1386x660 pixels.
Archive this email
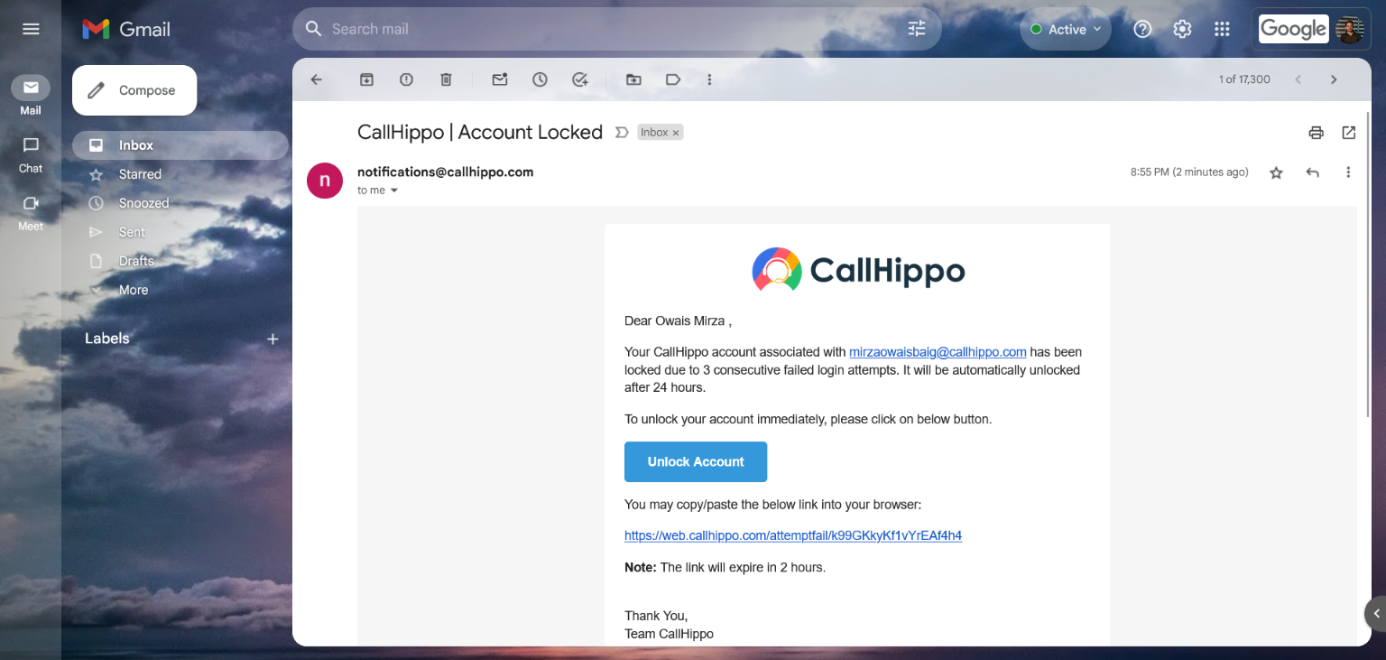[366, 79]
